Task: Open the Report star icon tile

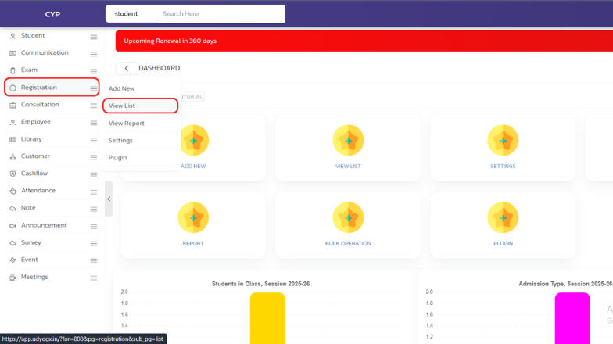Action: [193, 217]
